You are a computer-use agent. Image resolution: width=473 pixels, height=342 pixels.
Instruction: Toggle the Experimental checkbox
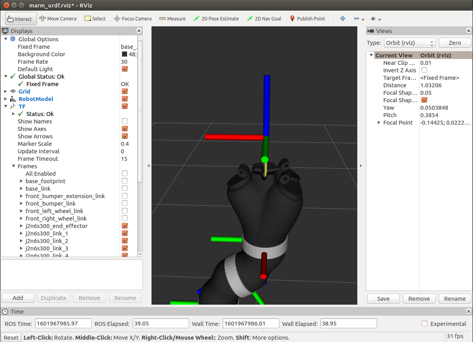[x=424, y=324]
